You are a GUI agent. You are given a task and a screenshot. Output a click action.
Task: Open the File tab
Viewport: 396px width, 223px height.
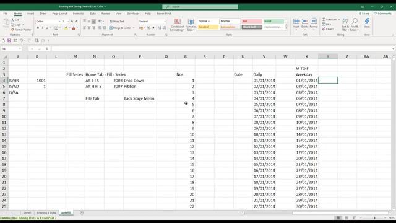(x=6, y=14)
